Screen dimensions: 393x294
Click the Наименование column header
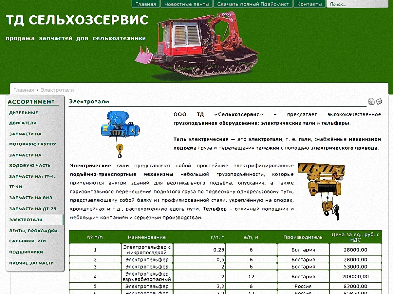point(147,237)
